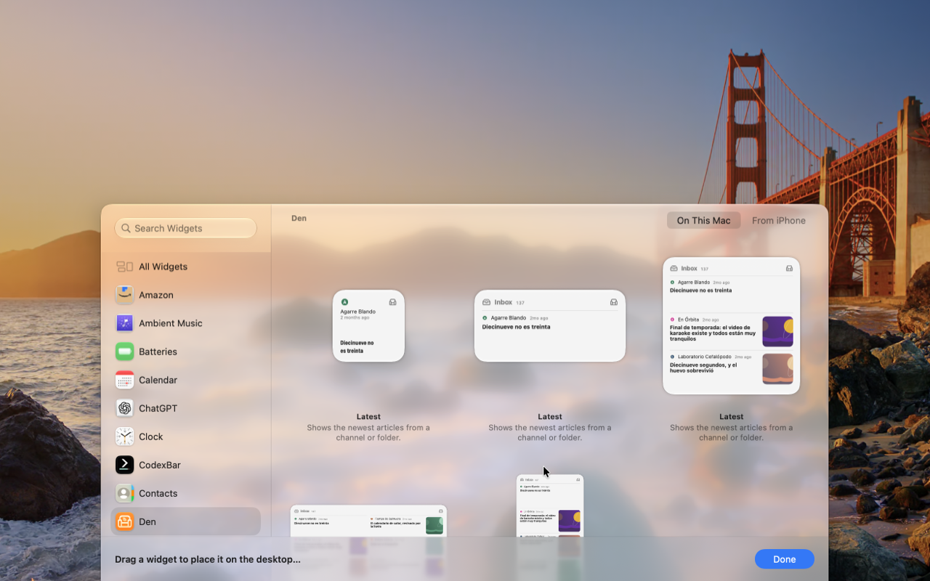This screenshot has height=581, width=930.
Task: Click the purple article thumbnail in large widget
Action: click(777, 331)
